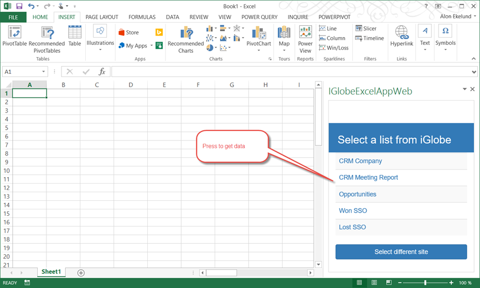
Task: Insert a bar chart
Action: coord(225,29)
